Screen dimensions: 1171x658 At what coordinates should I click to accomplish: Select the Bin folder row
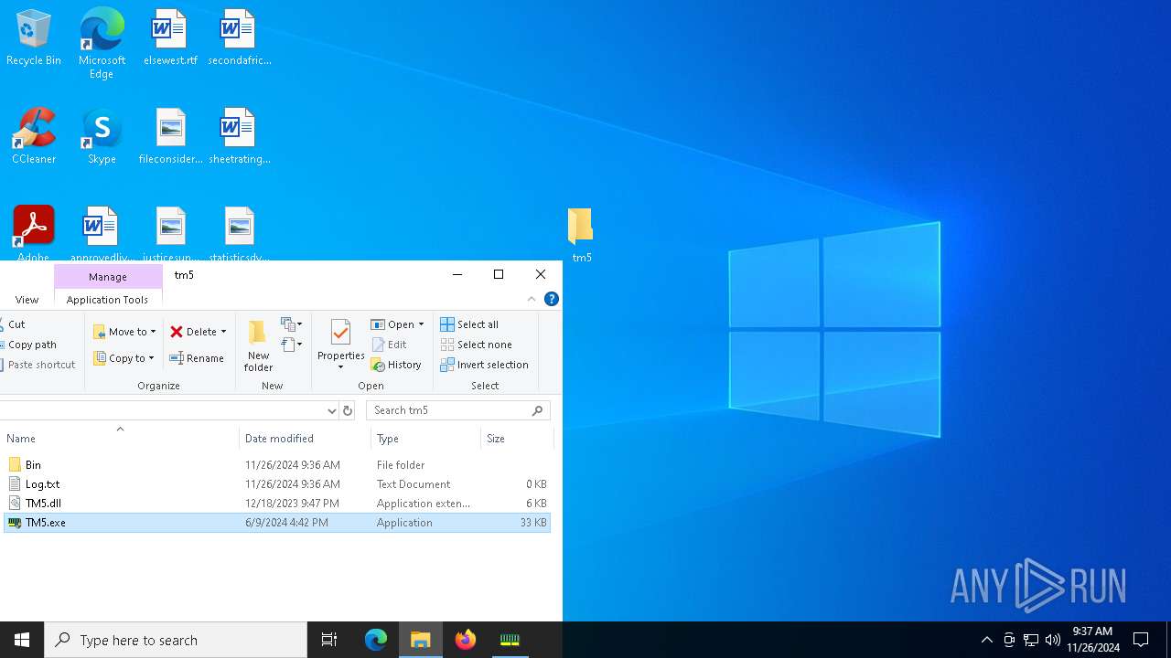pyautogui.click(x=277, y=465)
